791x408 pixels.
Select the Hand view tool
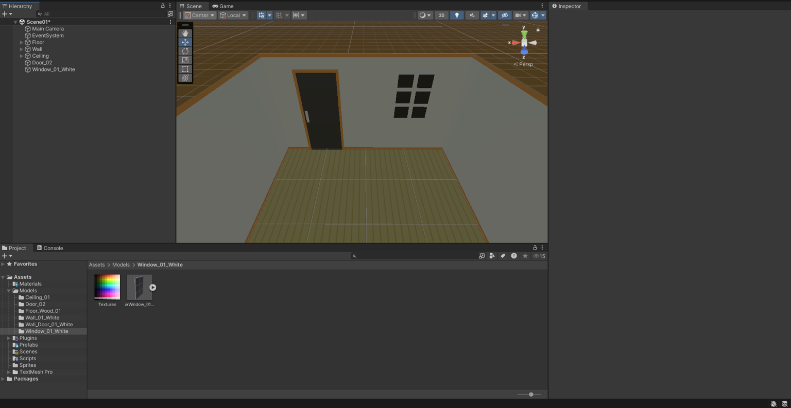point(185,33)
